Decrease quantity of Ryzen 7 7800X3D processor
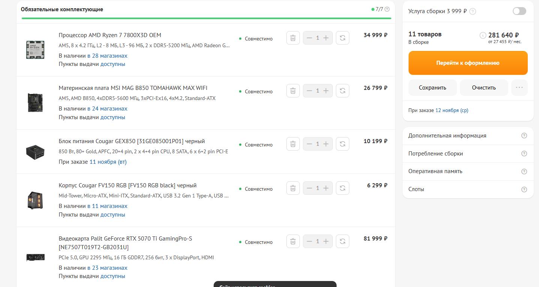Screen dimensions: 539x287 point(309,38)
